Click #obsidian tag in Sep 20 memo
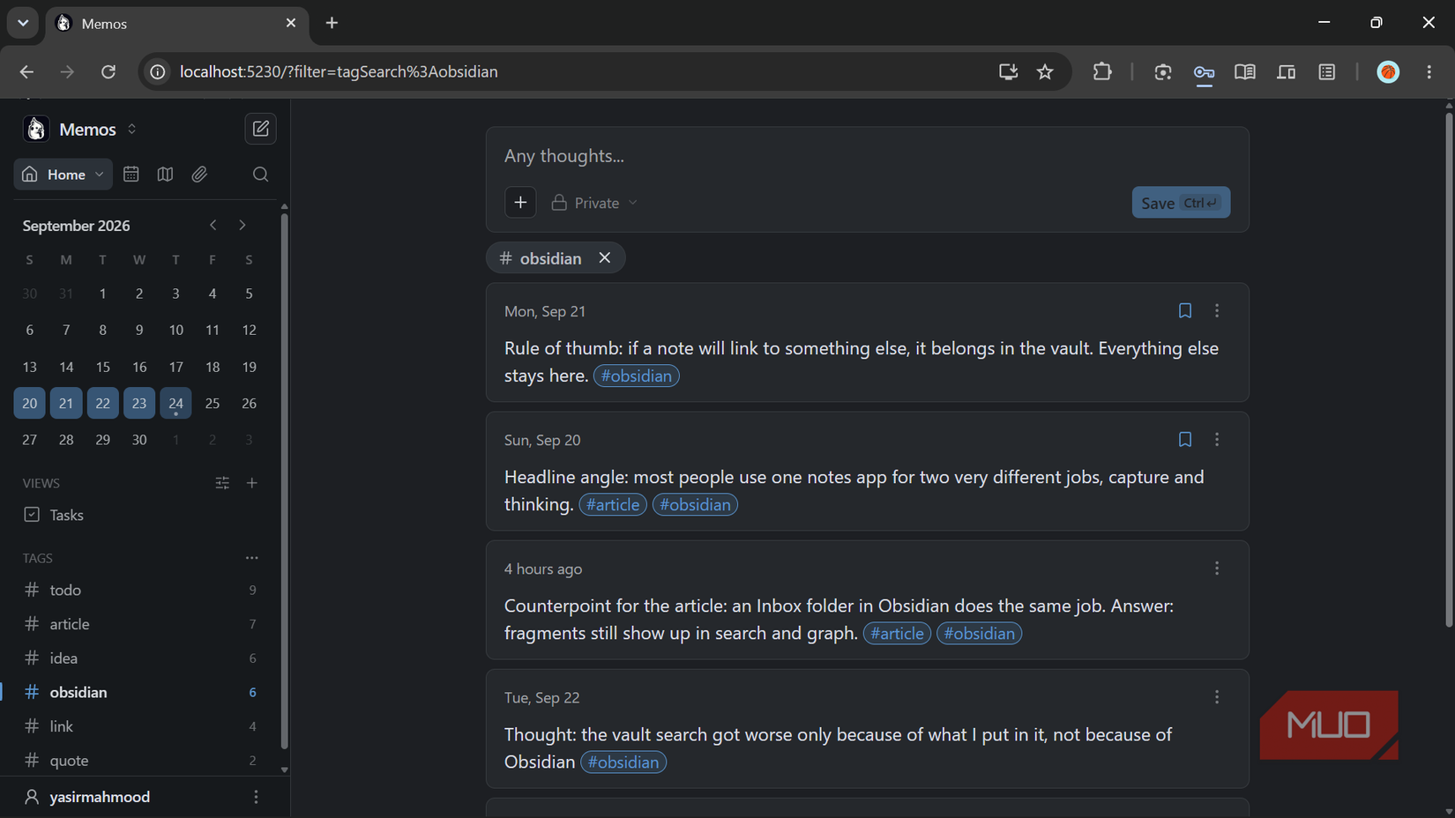Image resolution: width=1455 pixels, height=818 pixels. 695,504
